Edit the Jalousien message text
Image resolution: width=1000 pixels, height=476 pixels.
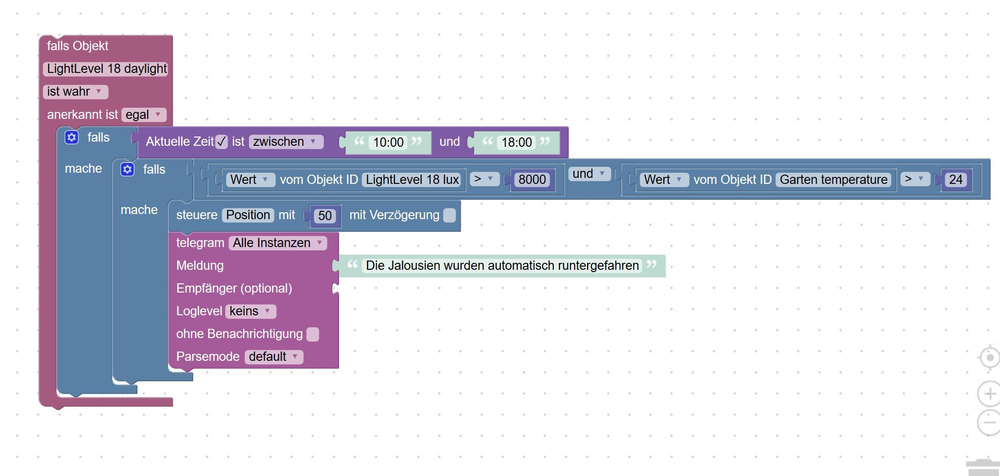tap(502, 266)
